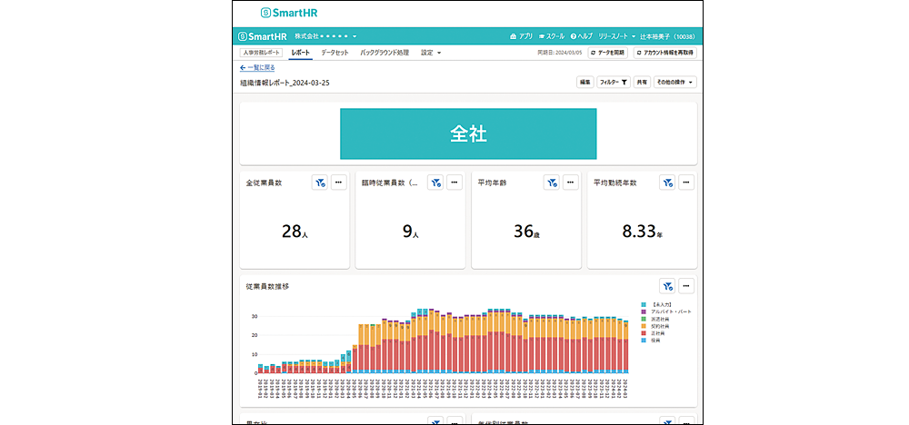Open the バックグラウンド処理 tab

[x=385, y=53]
